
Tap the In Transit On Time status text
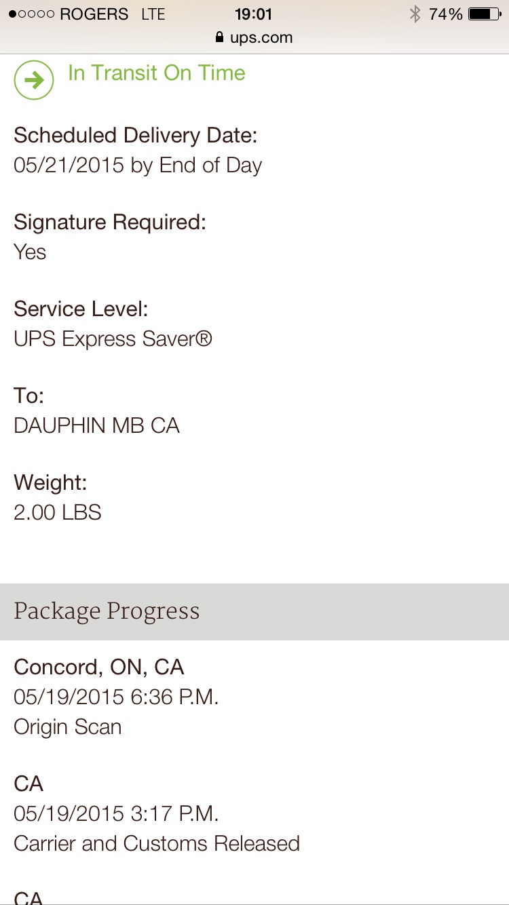tap(157, 73)
